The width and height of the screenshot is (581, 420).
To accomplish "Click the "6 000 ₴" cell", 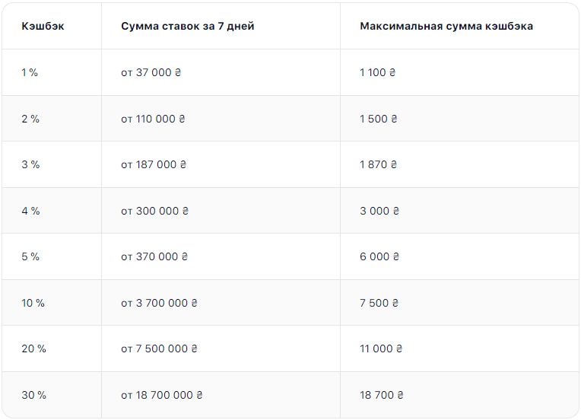I will click(x=379, y=256).
